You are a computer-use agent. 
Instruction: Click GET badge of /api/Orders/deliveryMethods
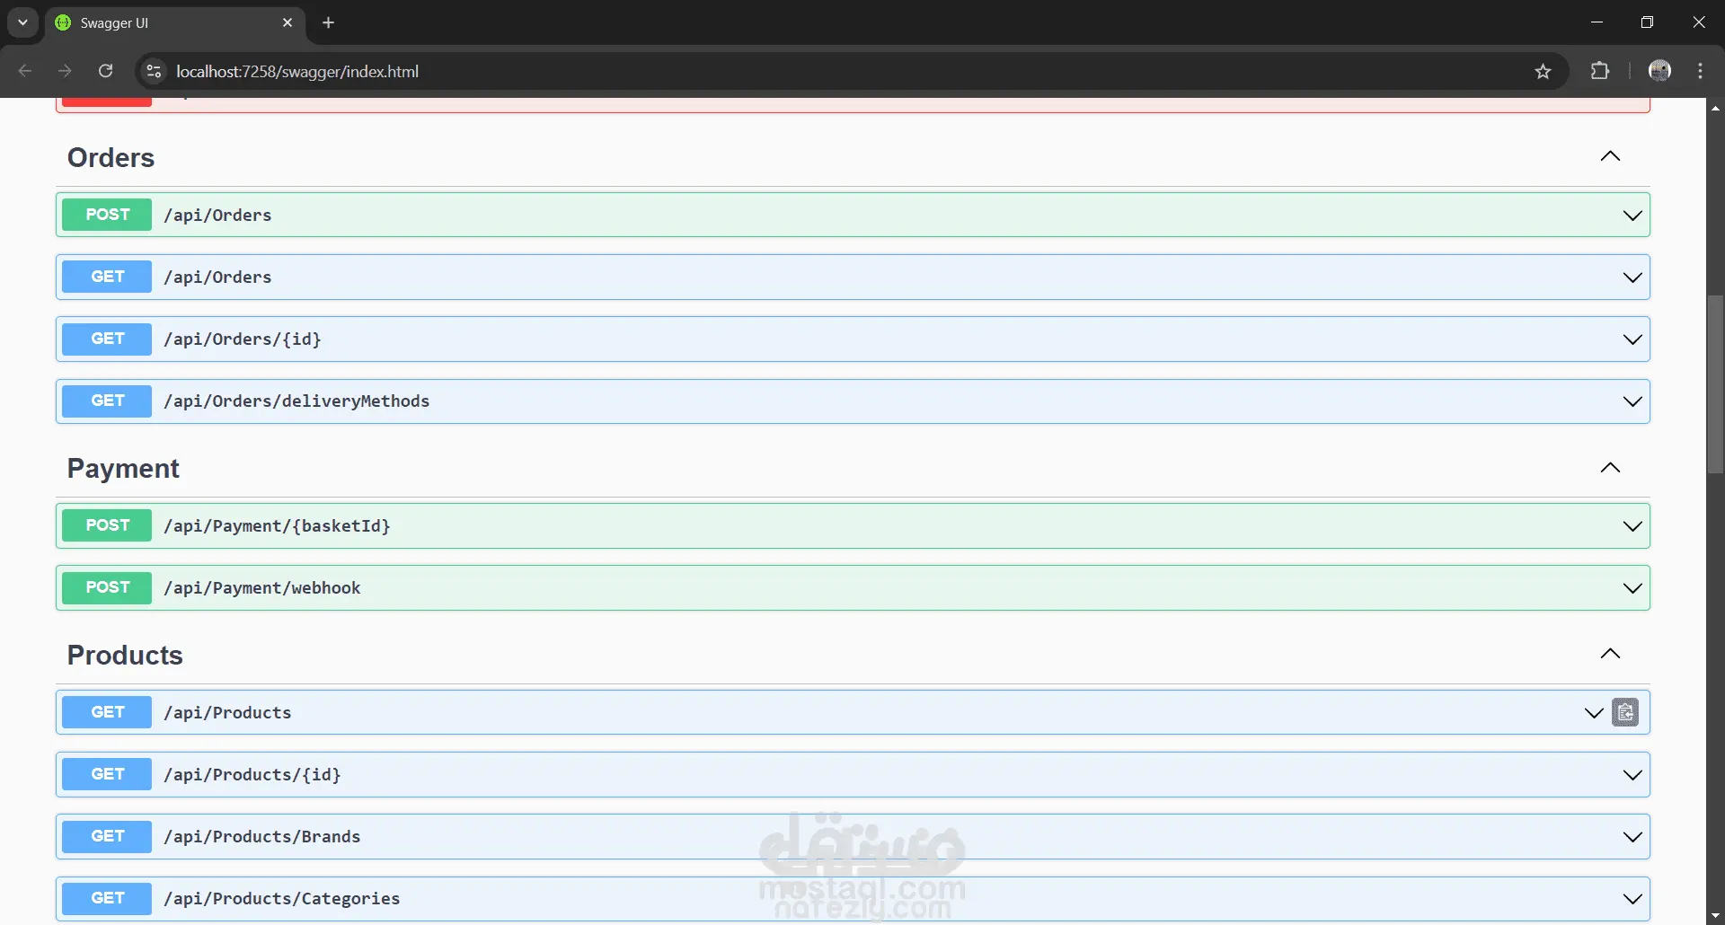[x=107, y=401]
